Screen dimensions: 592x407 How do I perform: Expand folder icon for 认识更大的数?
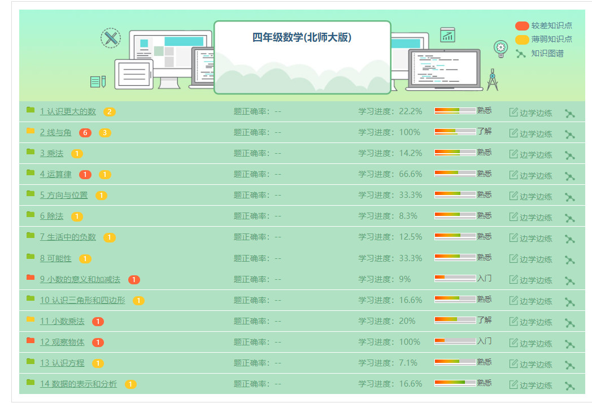tap(31, 110)
